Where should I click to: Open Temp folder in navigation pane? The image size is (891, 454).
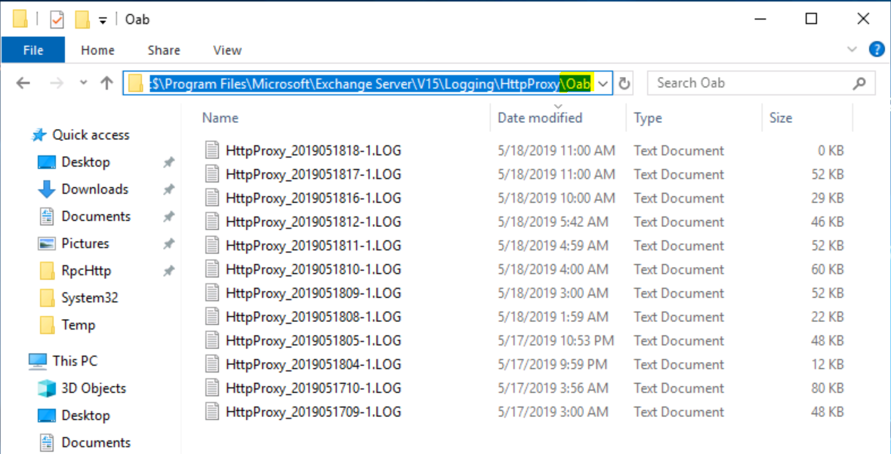click(x=79, y=325)
